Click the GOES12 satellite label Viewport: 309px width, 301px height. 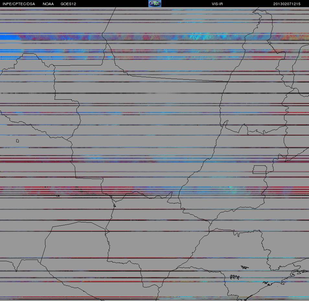68,4
